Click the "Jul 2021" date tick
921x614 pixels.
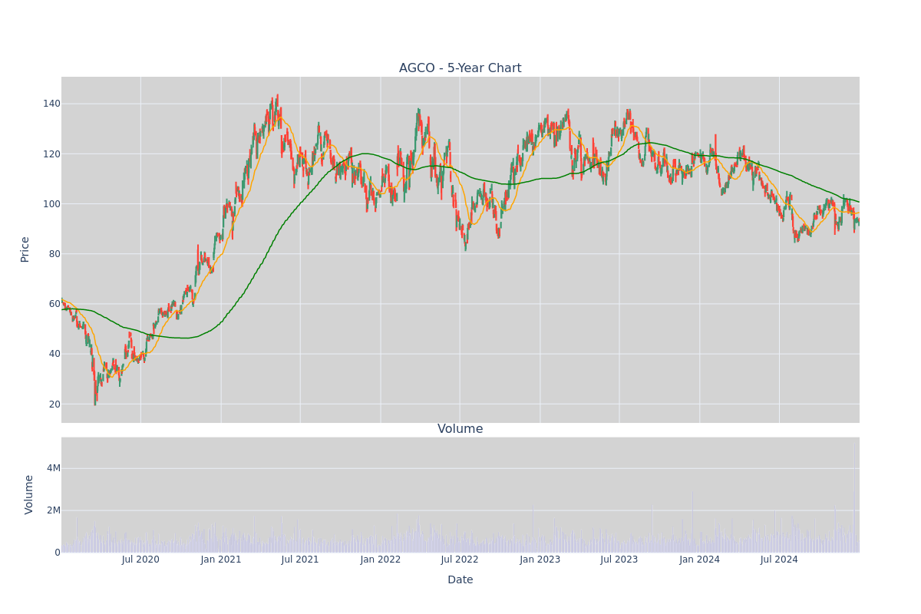tap(300, 560)
